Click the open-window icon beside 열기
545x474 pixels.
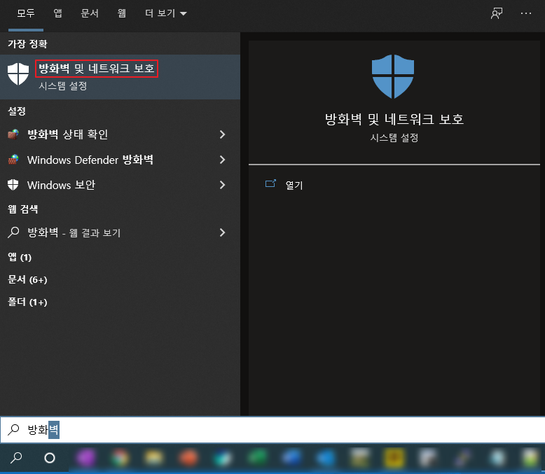[x=270, y=183]
